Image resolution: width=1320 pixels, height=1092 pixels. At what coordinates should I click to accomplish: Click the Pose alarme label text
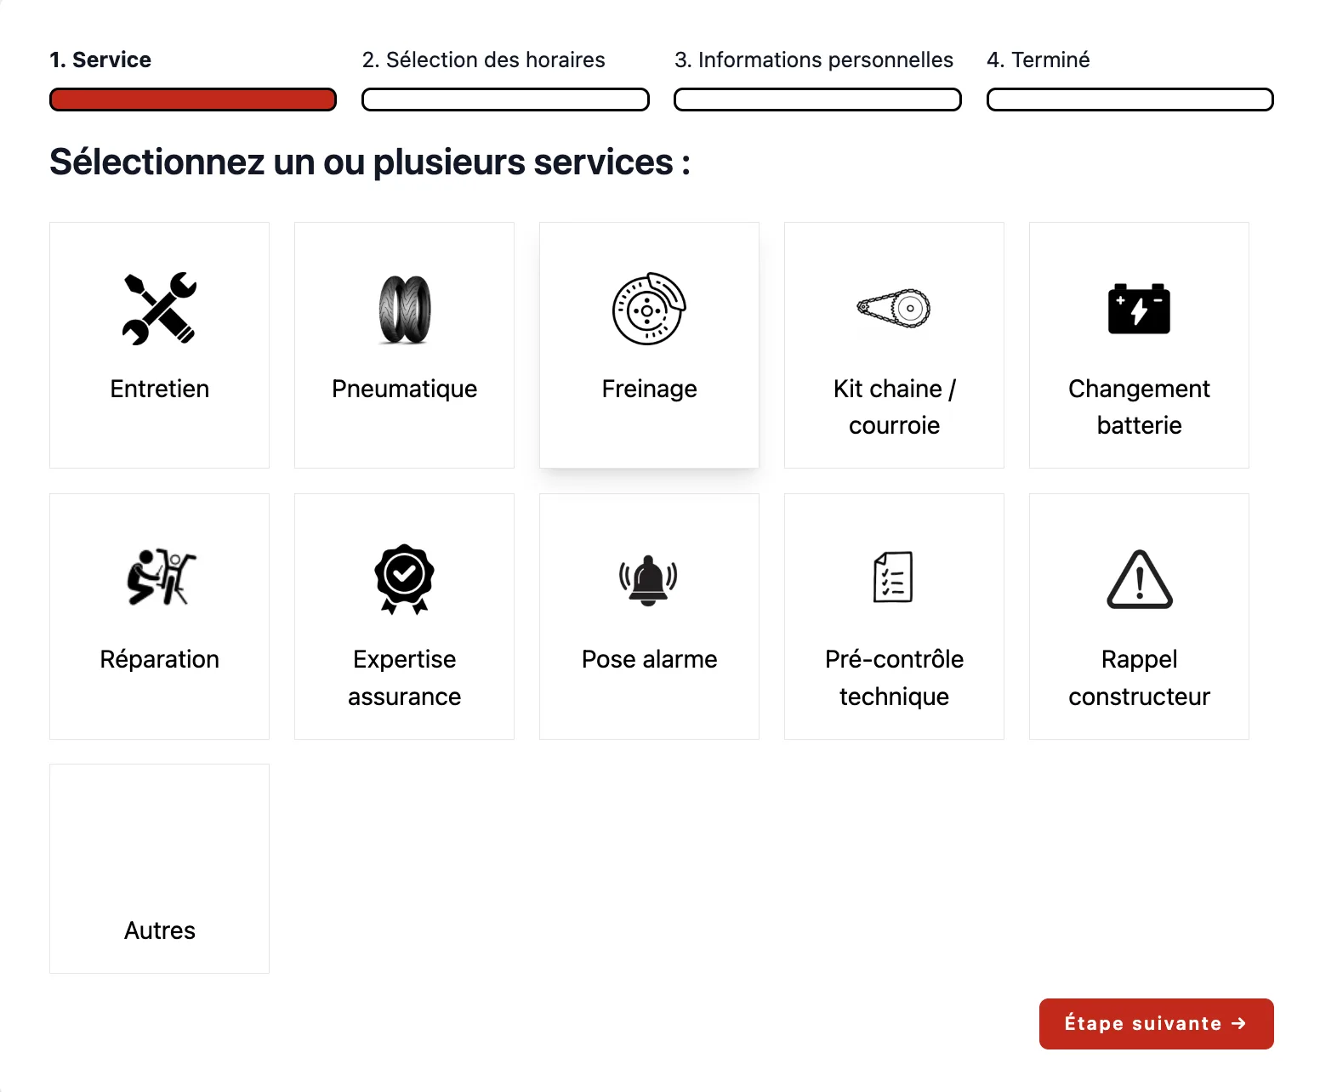[x=649, y=659]
